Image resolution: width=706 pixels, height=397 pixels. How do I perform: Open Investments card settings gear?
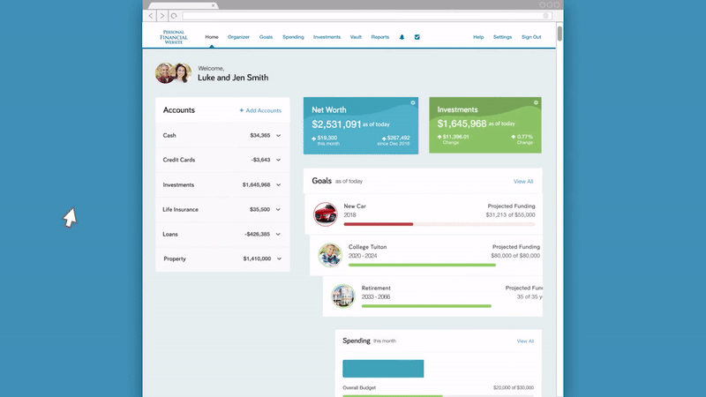pyautogui.click(x=536, y=102)
